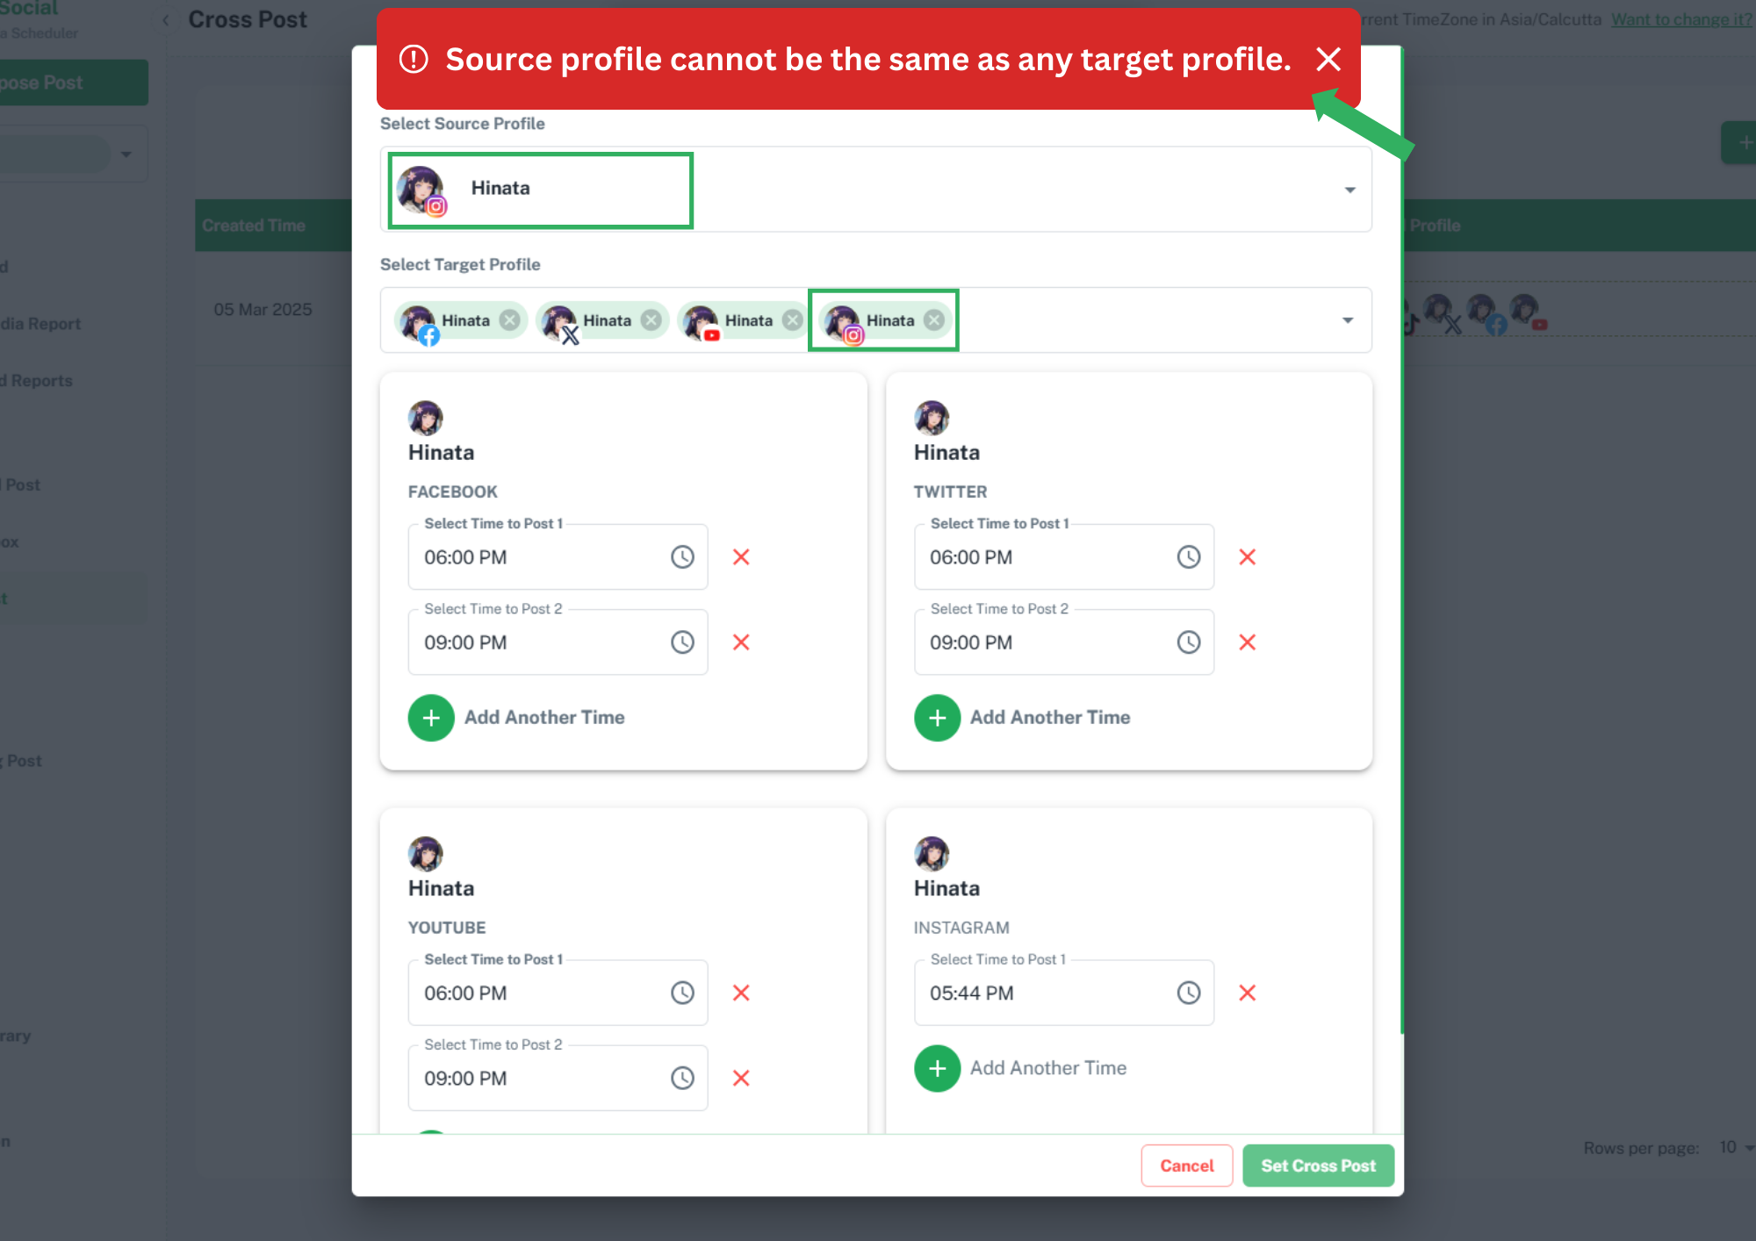1756x1241 pixels.
Task: Click the YouTube icon on the third Hinata target chip
Action: click(711, 334)
